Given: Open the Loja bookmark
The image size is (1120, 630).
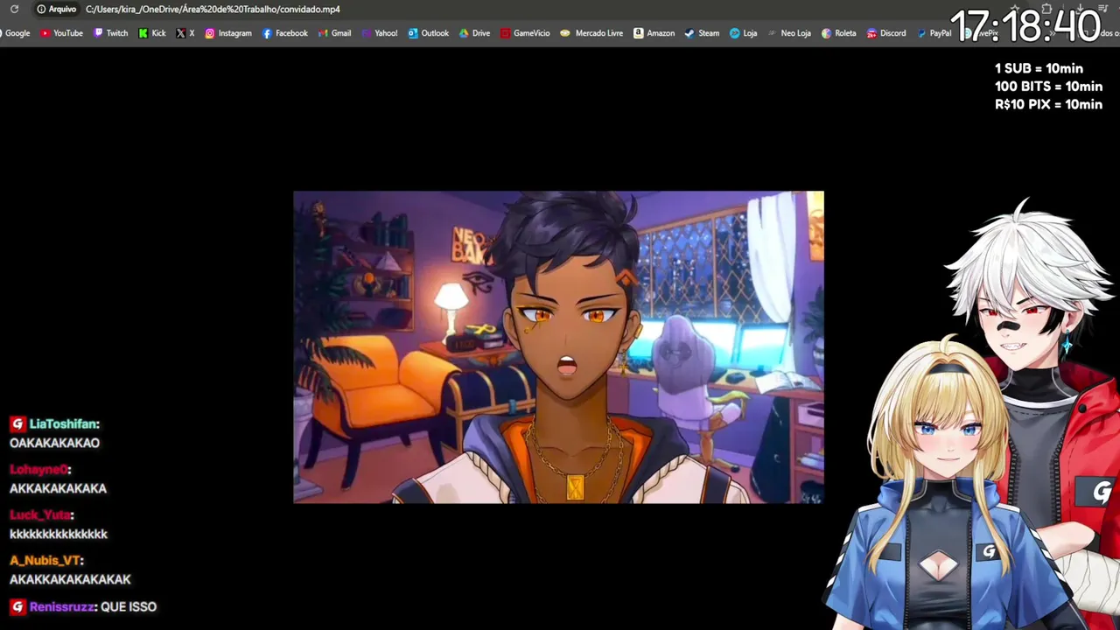Looking at the screenshot, I should [743, 33].
